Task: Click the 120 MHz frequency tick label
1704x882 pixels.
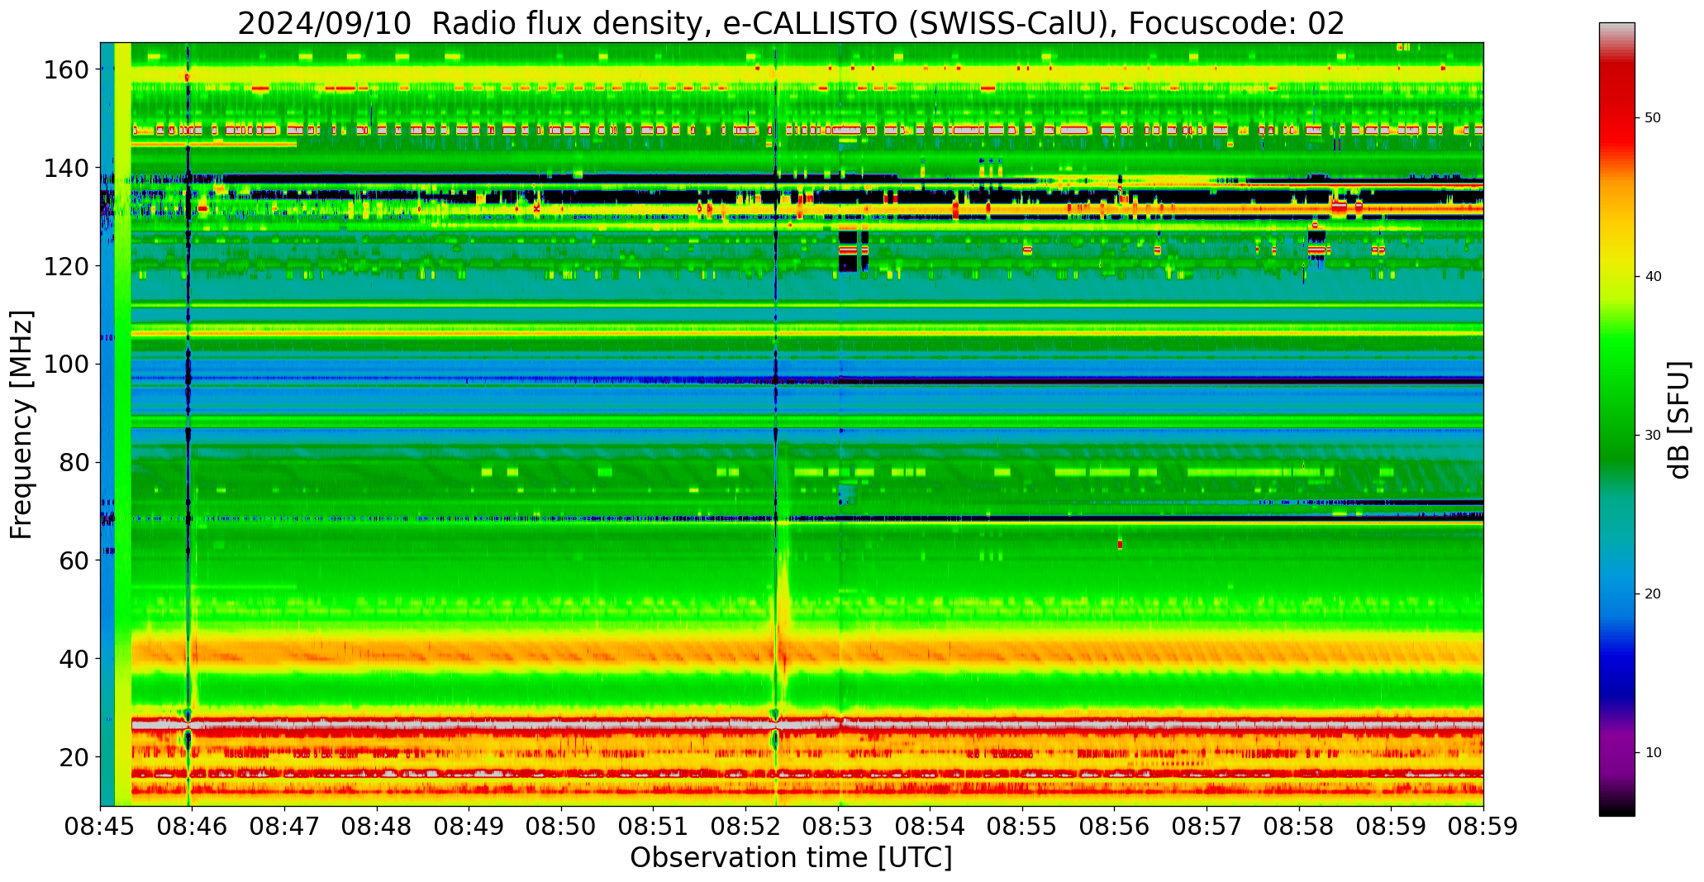Action: click(x=65, y=266)
